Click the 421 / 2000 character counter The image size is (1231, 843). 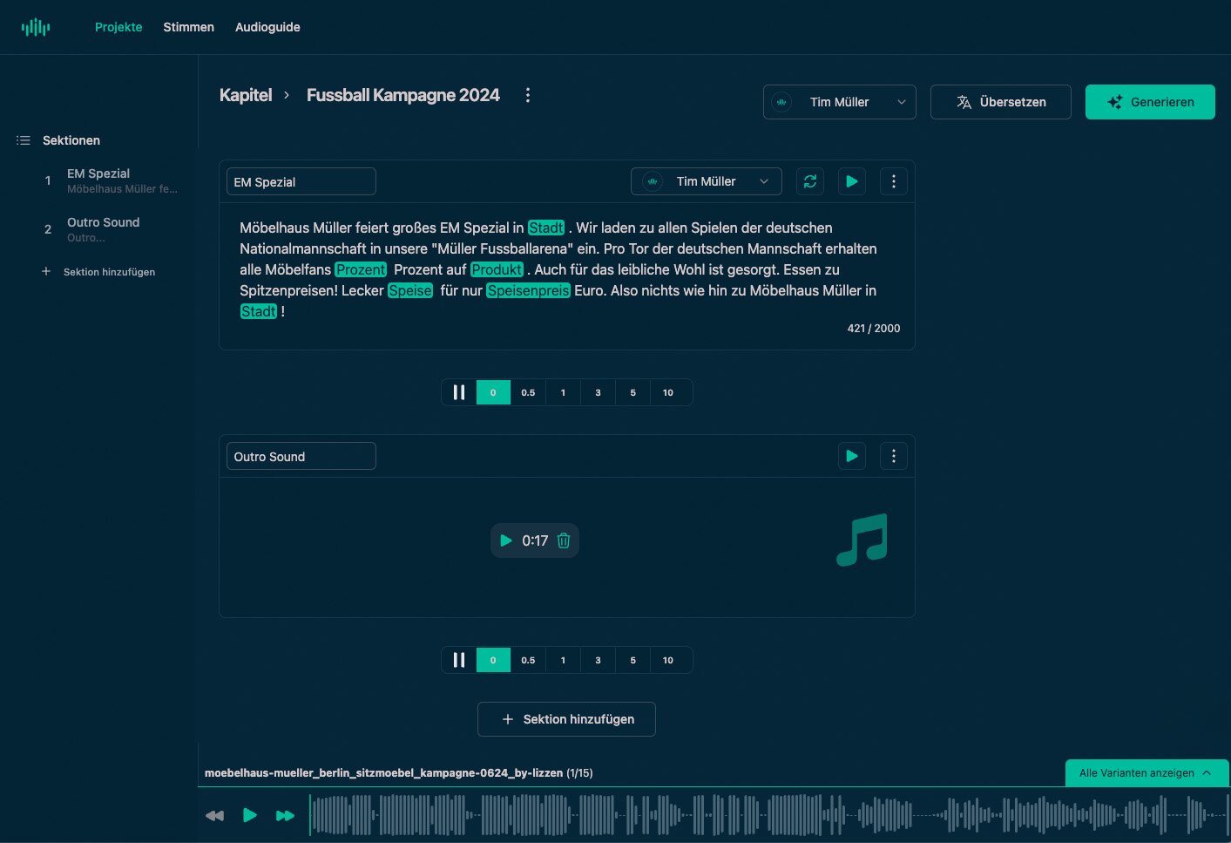pos(874,329)
